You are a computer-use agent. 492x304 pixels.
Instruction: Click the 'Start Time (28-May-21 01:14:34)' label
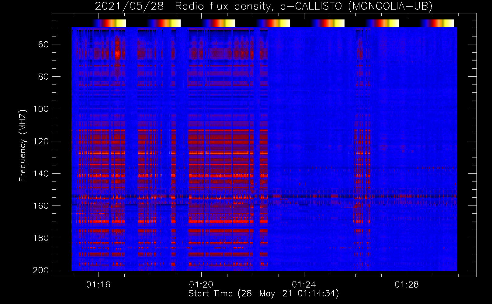pyautogui.click(x=264, y=294)
